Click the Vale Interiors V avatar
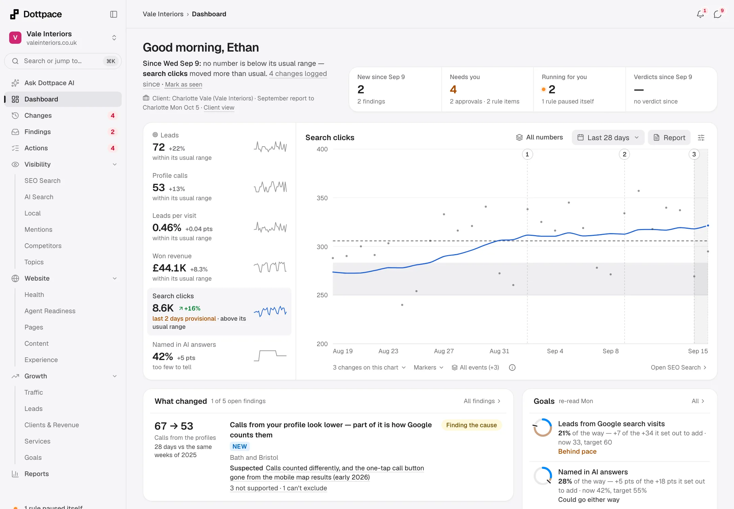The width and height of the screenshot is (734, 509). pos(15,38)
